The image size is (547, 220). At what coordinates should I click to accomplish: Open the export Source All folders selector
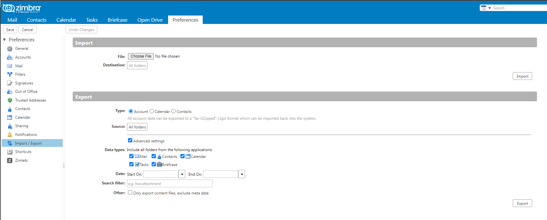point(137,127)
